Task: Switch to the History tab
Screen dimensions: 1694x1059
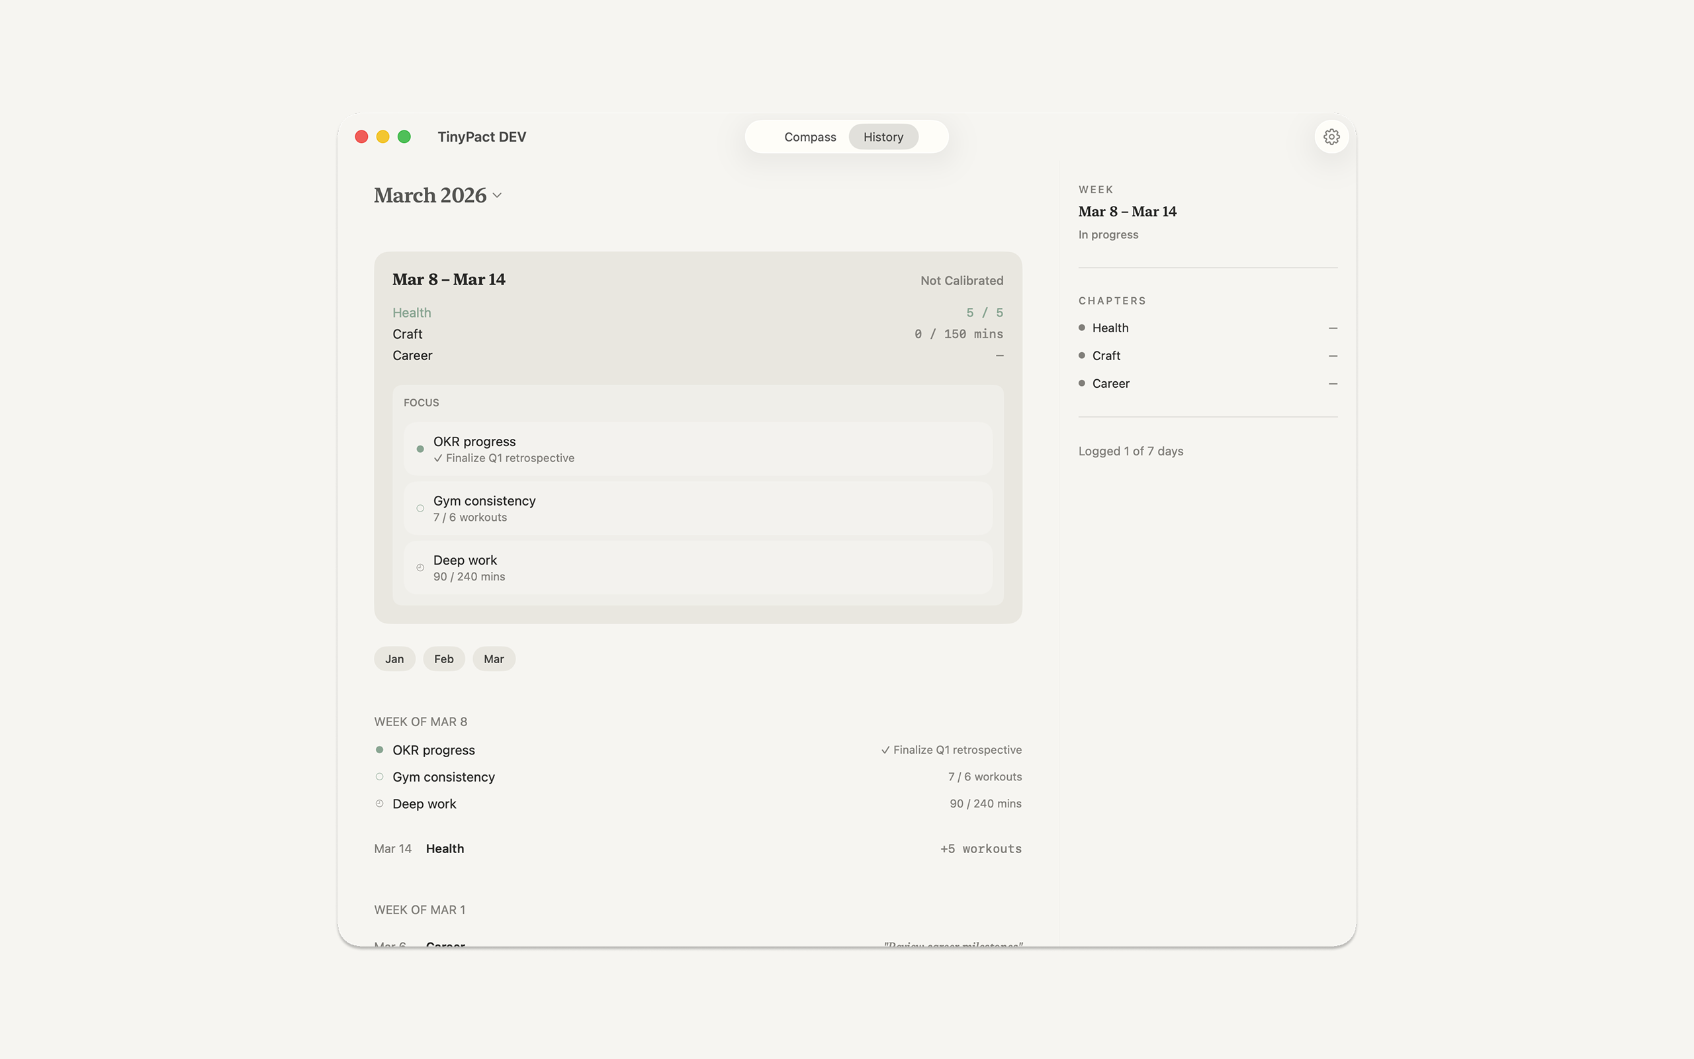Action: (x=883, y=136)
